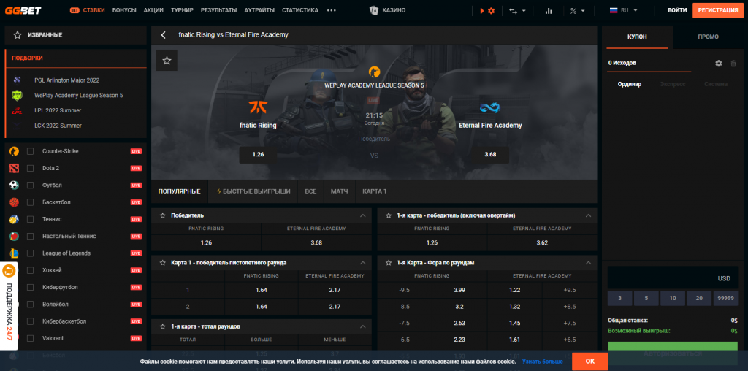The width and height of the screenshot is (748, 371).
Task: Click the Counter-Strike game icon
Action: (14, 151)
